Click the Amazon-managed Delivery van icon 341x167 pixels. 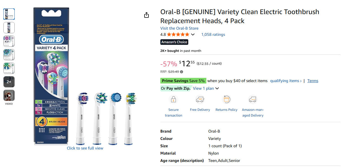coord(253,100)
